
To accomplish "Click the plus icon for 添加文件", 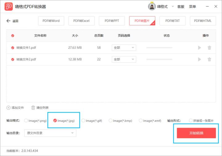I will coord(8,108).
